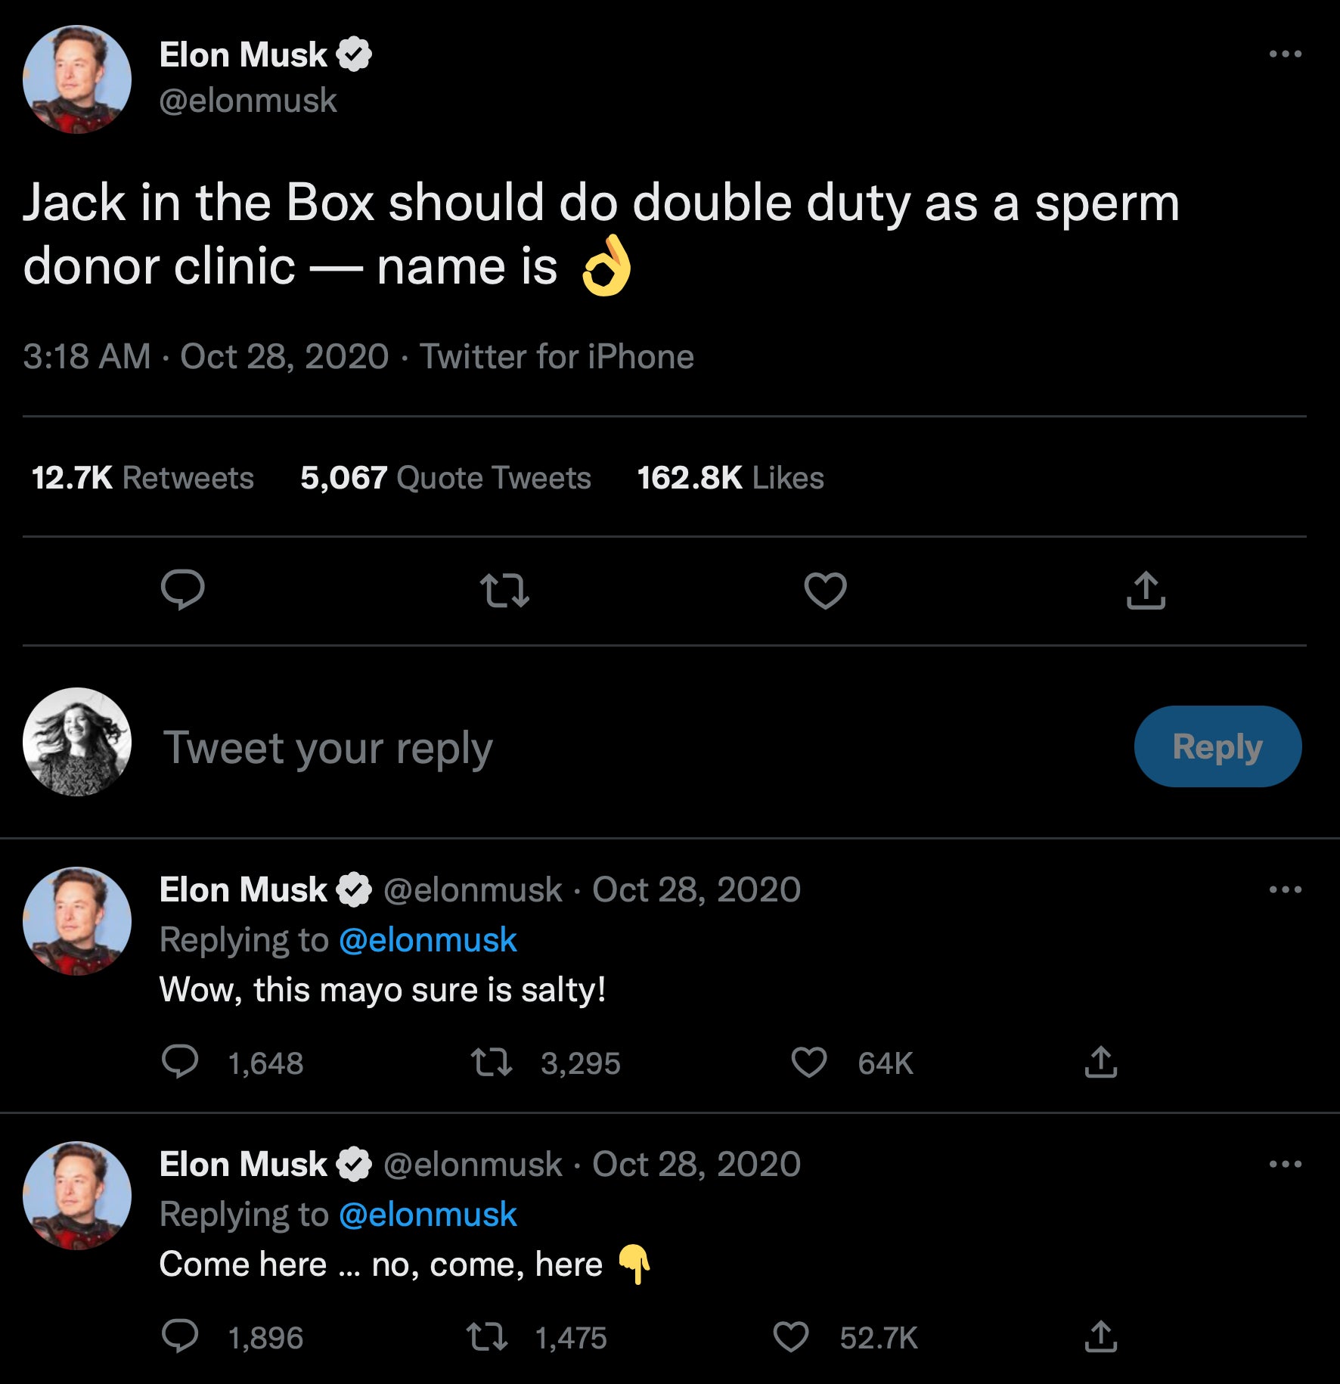This screenshot has height=1384, width=1340.
Task: Click the Reply button
Action: click(1217, 746)
